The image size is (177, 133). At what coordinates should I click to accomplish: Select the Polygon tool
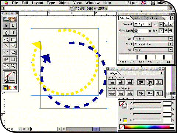[13, 45]
